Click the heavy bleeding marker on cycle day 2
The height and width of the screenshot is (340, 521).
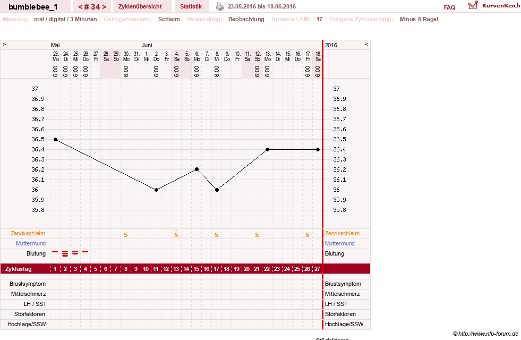[65, 253]
